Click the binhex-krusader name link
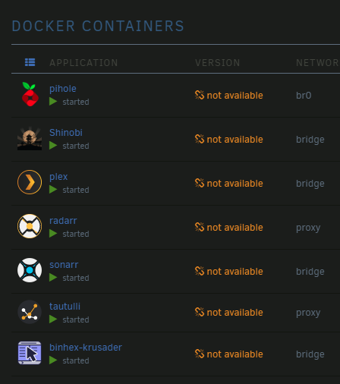The image size is (340, 384). (x=86, y=348)
